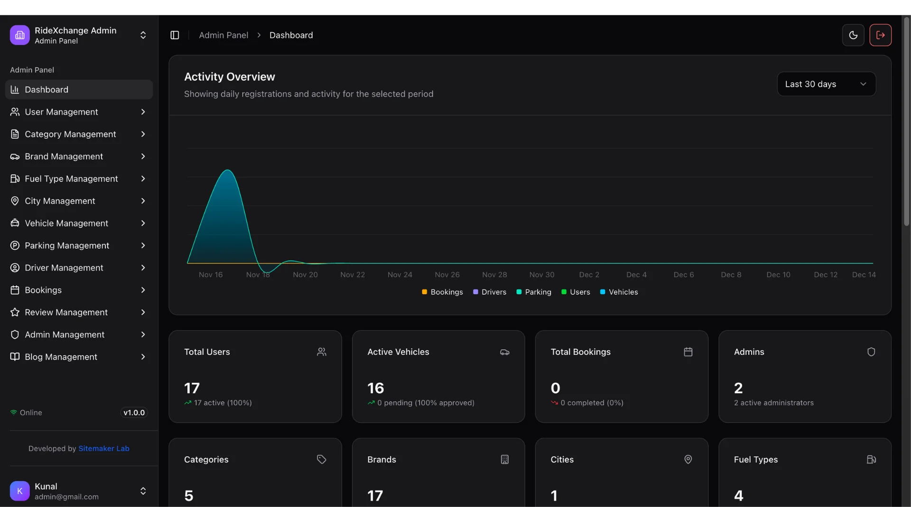Toggle the sidebar collapse icon
The width and height of the screenshot is (911, 507).
click(175, 35)
